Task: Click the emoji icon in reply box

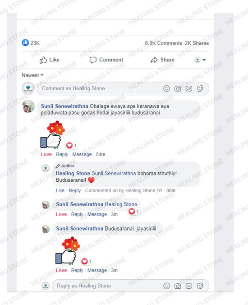Action: (x=166, y=286)
